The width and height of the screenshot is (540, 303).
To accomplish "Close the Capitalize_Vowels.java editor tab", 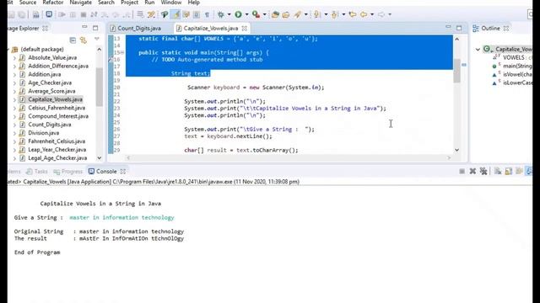I will point(244,28).
